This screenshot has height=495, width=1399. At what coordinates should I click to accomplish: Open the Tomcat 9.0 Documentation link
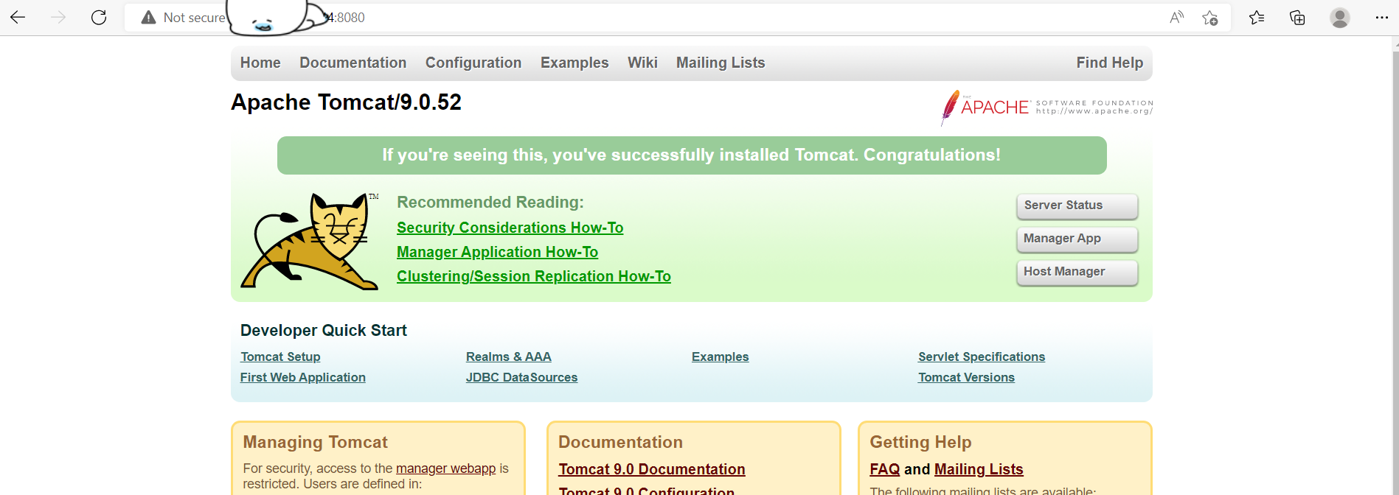pyautogui.click(x=652, y=469)
